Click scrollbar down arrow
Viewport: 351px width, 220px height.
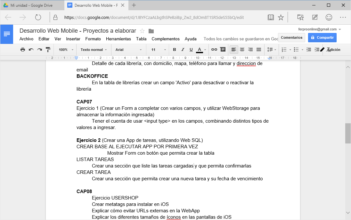point(348,213)
